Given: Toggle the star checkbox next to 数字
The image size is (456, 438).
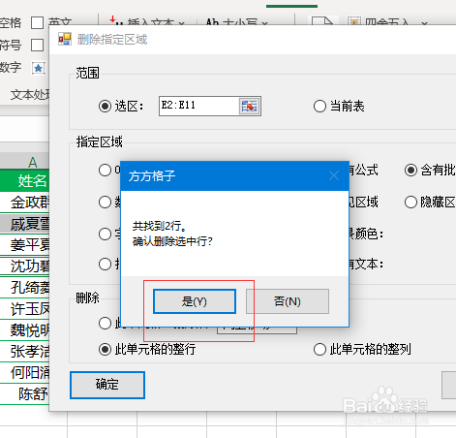Looking at the screenshot, I should 38,68.
